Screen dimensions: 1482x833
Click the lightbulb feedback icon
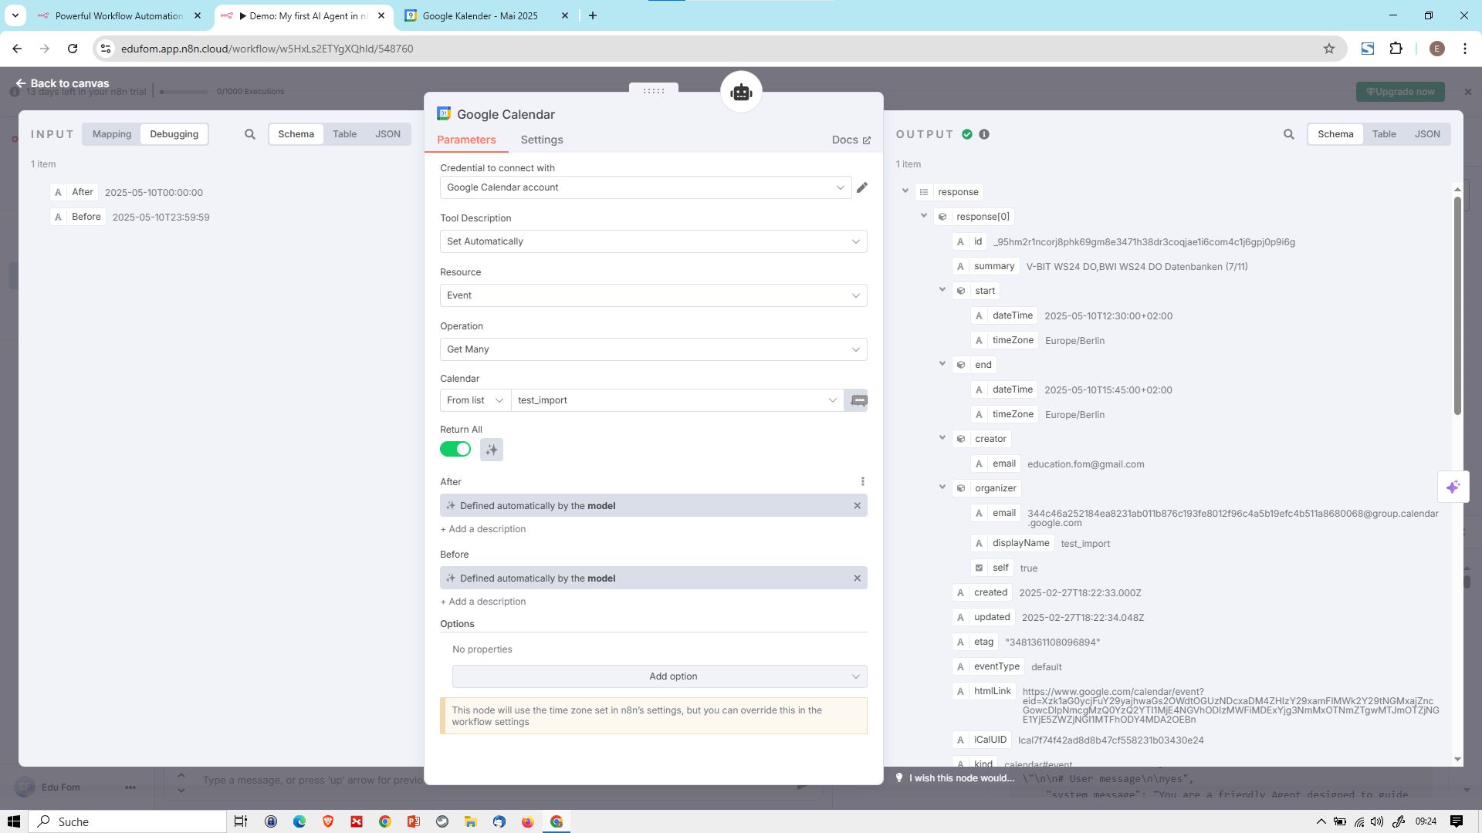(899, 777)
